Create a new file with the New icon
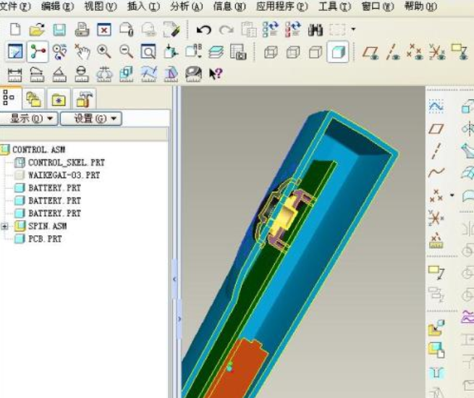Viewport: 474px width, 398px height. pyautogui.click(x=15, y=30)
